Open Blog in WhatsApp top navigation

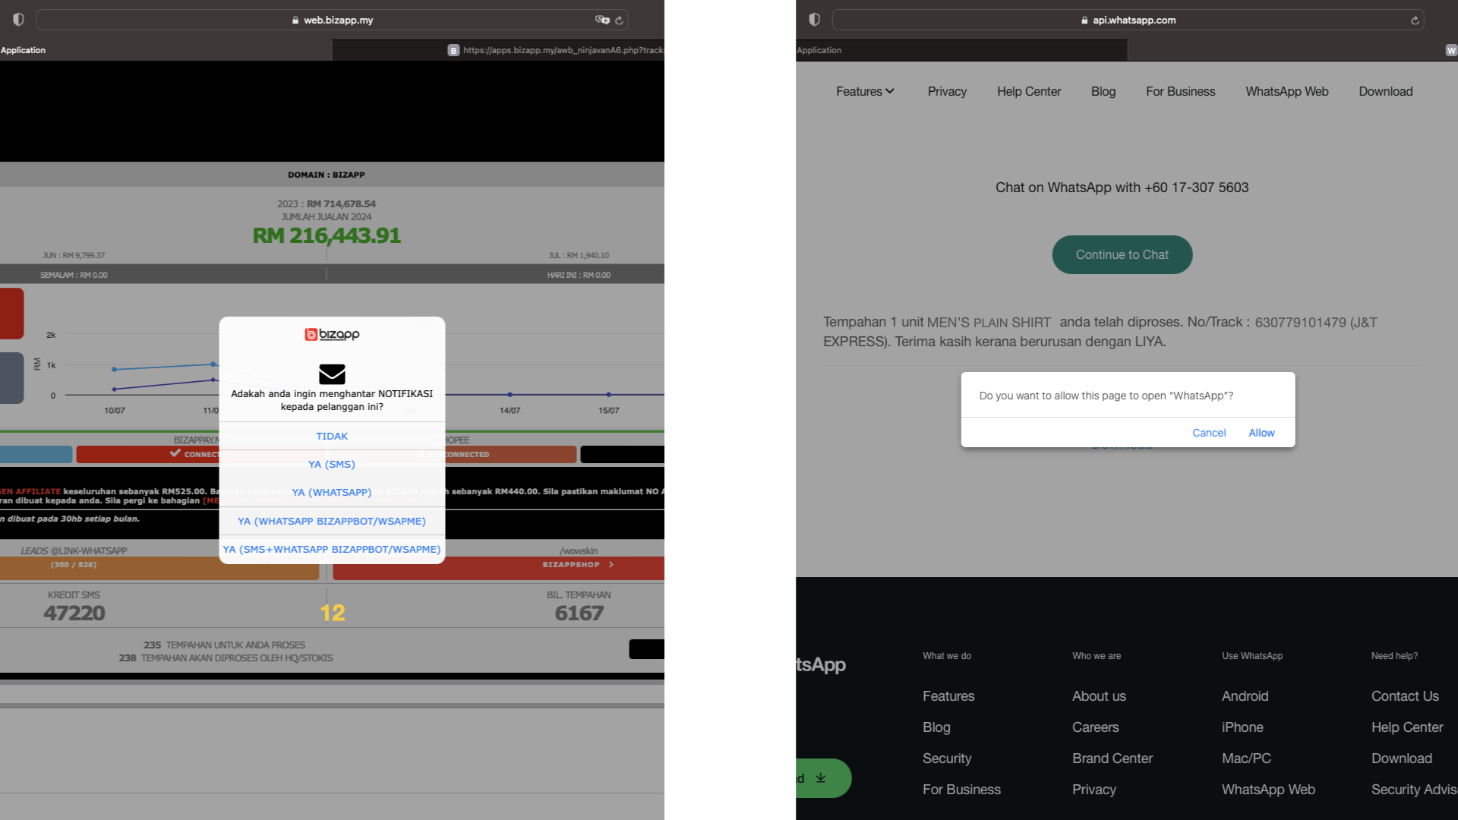1103,91
